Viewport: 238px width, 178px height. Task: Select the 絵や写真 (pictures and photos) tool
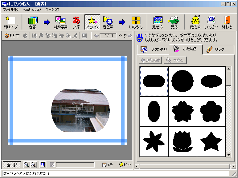[x=60, y=22]
